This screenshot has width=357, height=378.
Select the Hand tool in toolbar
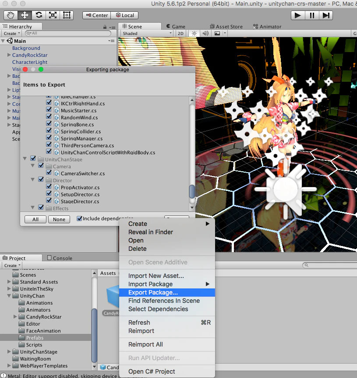tap(11, 15)
